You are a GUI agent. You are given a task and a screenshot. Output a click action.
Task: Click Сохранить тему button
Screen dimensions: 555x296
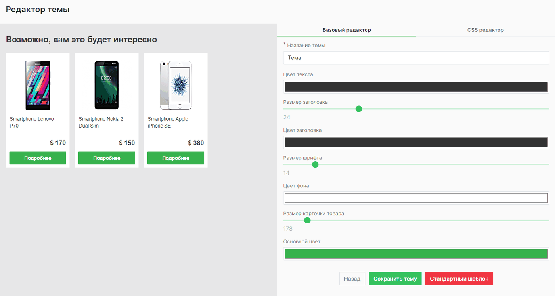395,279
